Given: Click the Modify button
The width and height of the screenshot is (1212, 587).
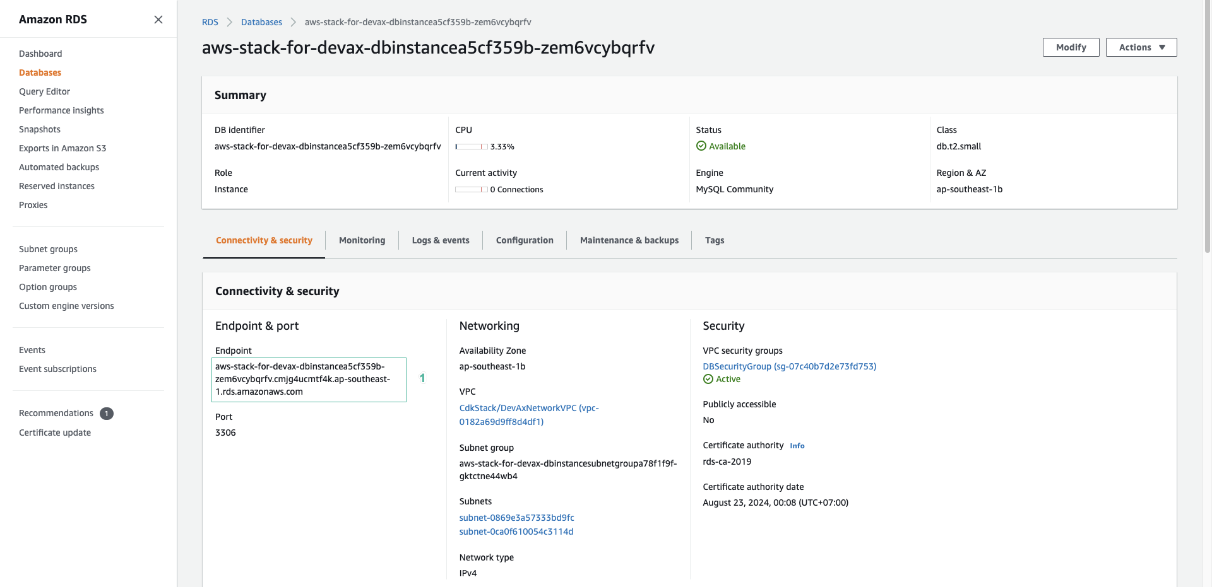Looking at the screenshot, I should click(x=1071, y=47).
